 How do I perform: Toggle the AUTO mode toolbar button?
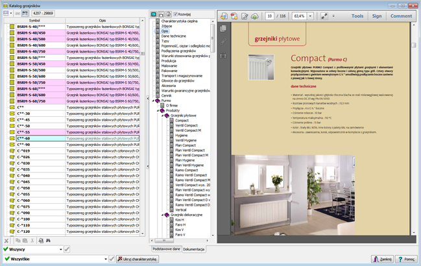pyautogui.click(x=25, y=13)
